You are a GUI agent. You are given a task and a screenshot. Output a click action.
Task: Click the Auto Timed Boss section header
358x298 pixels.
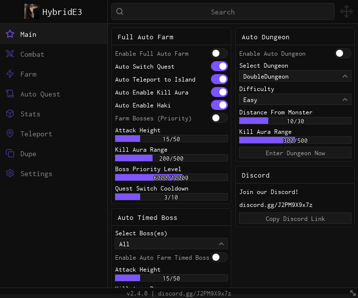pos(147,217)
